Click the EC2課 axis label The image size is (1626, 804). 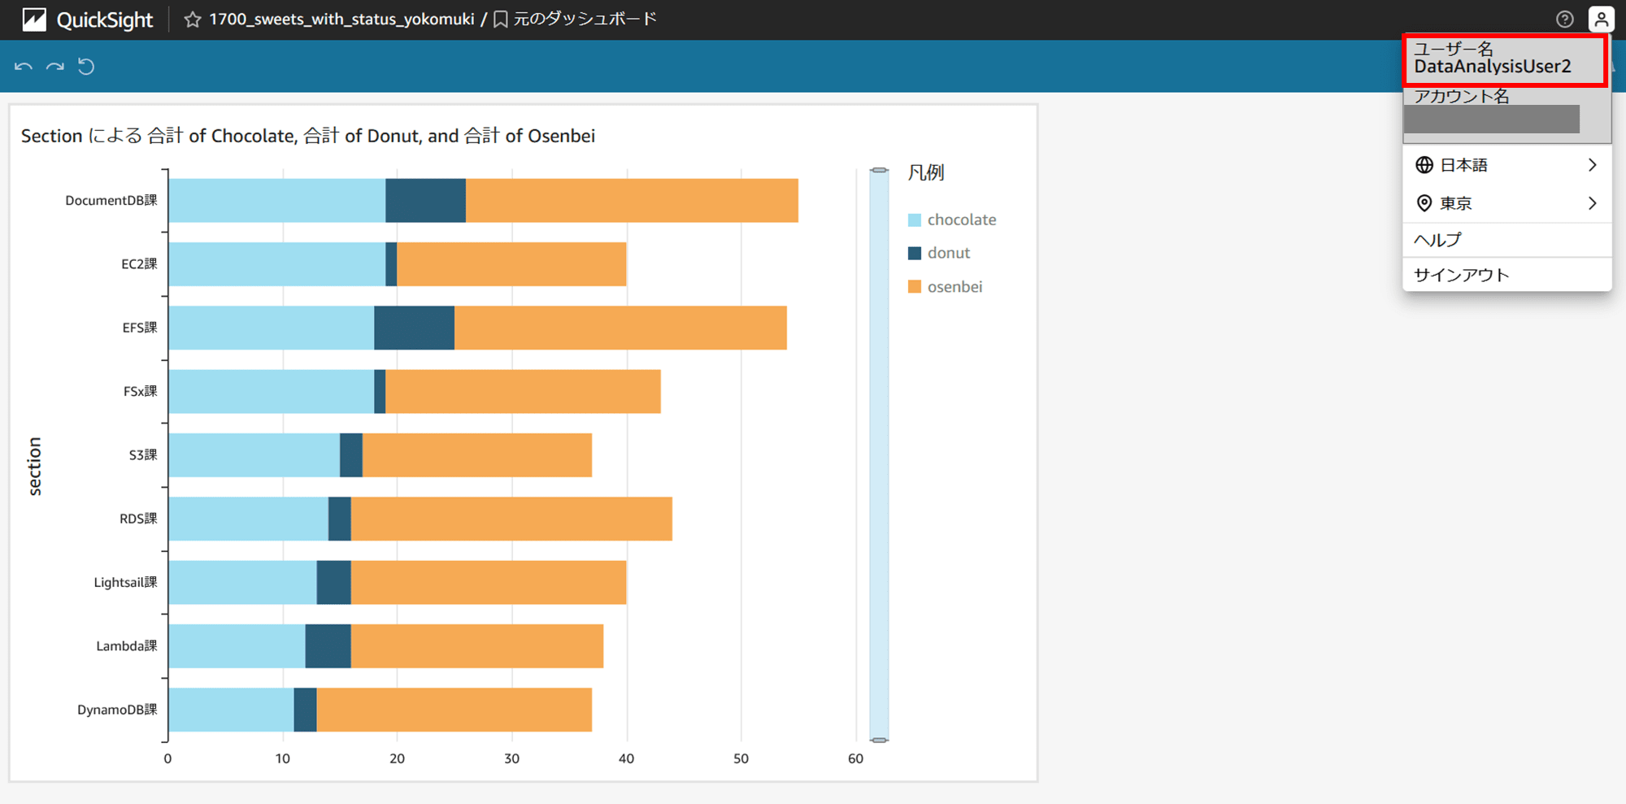pos(139,263)
